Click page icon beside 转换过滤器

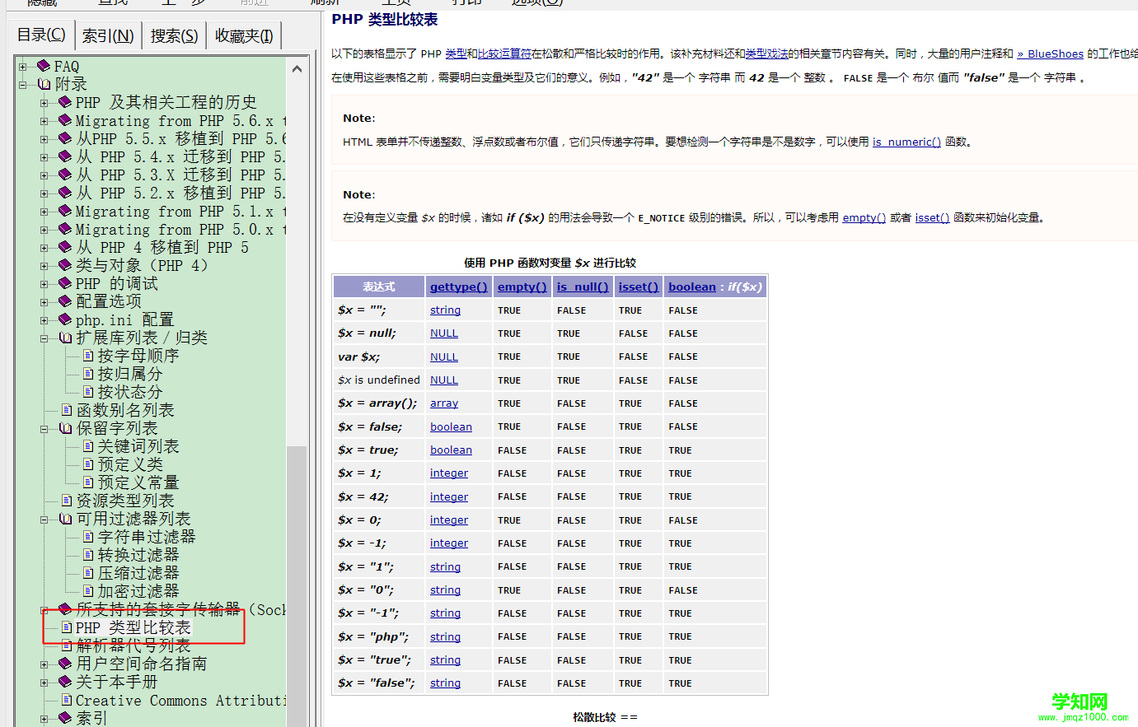[88, 555]
